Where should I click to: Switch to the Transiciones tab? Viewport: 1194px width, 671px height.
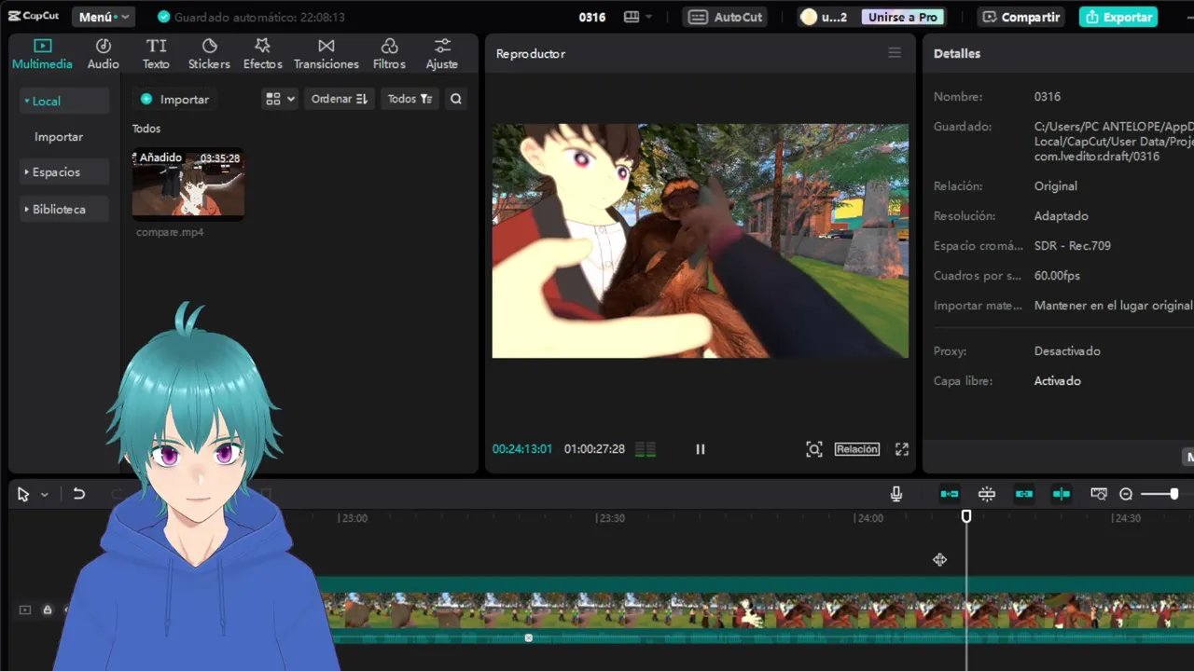click(326, 54)
